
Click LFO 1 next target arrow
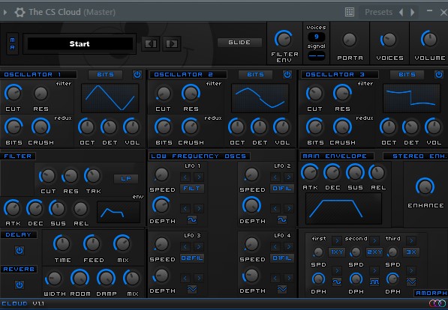click(199, 177)
